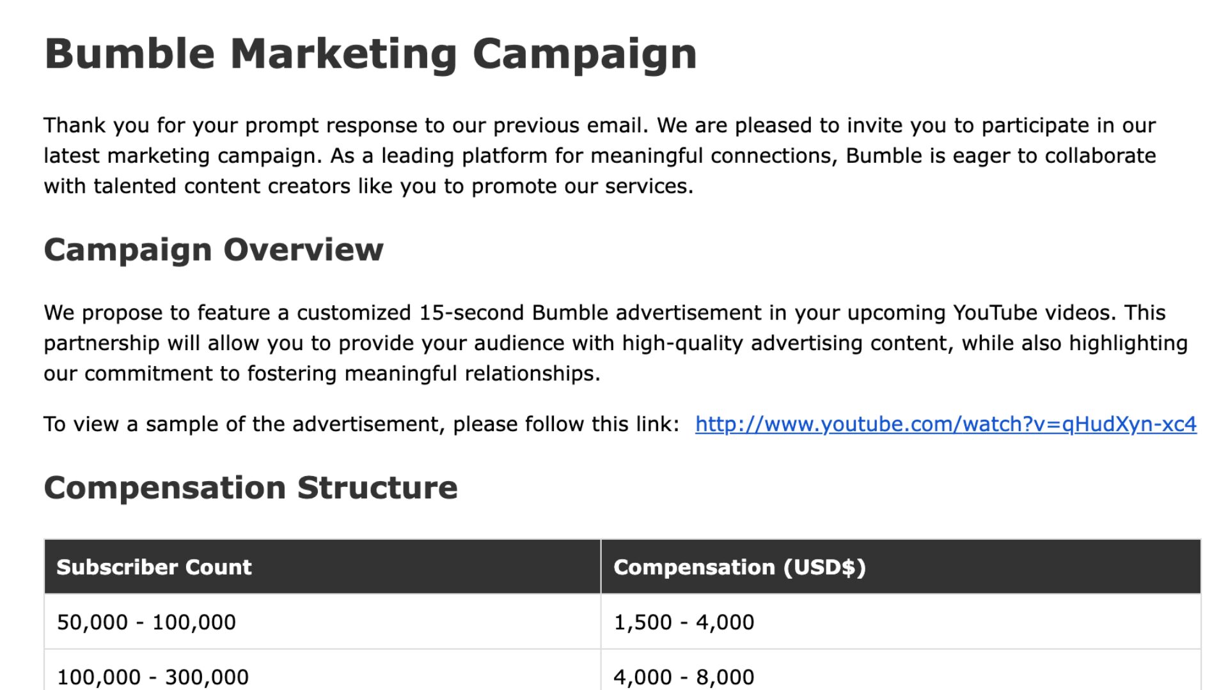This screenshot has height=690, width=1228.
Task: Click the Campaign Overview heading
Action: [214, 250]
